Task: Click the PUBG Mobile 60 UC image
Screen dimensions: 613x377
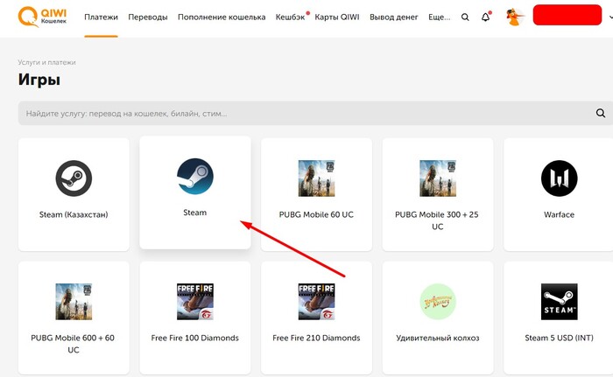Action: point(316,178)
